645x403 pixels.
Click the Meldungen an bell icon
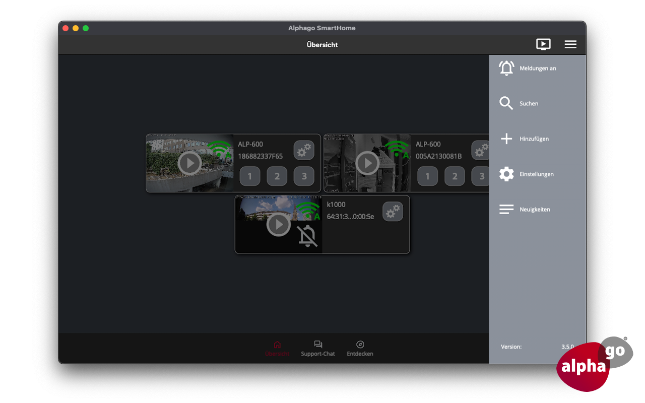click(x=506, y=68)
